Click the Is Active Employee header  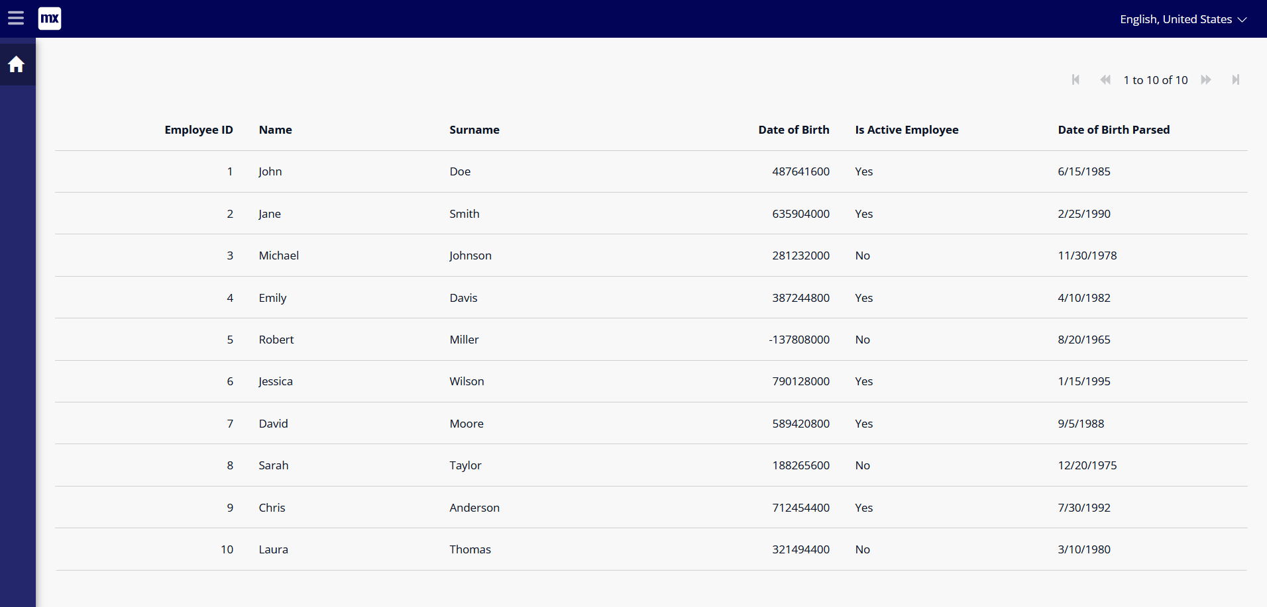coord(906,130)
